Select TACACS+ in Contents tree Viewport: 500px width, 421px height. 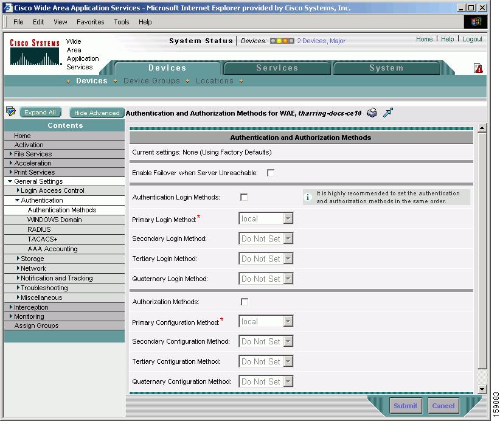point(43,239)
